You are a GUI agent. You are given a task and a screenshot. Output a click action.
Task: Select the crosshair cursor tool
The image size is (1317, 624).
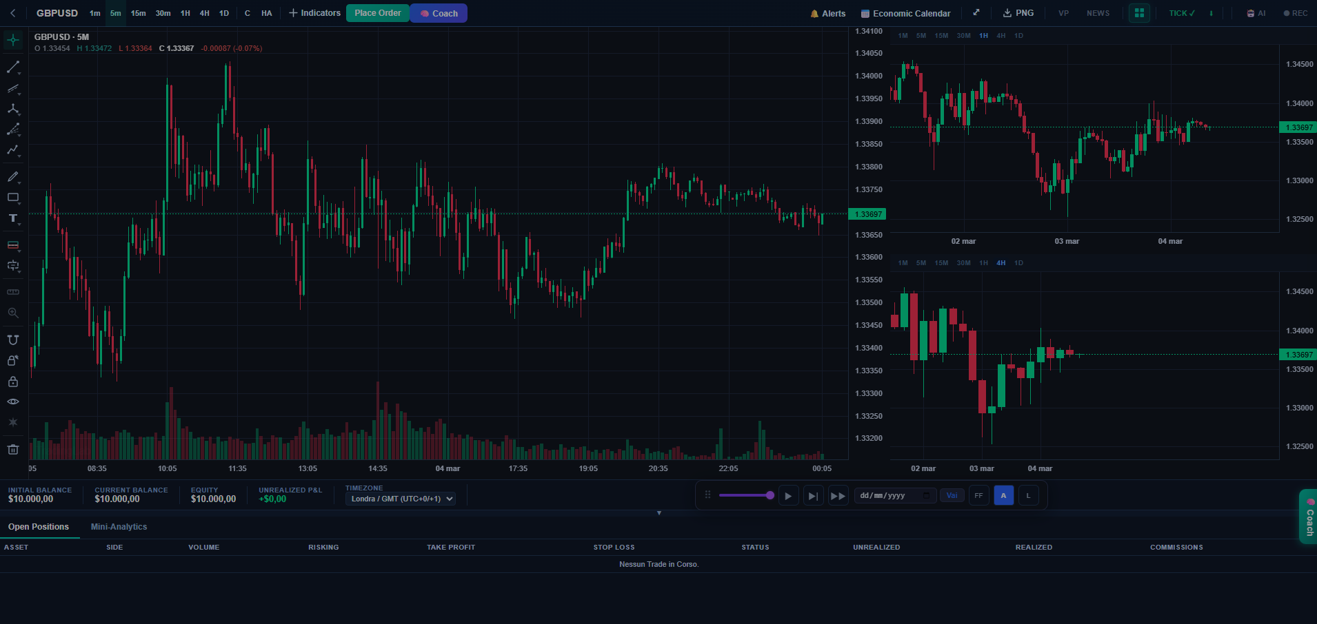(x=13, y=40)
